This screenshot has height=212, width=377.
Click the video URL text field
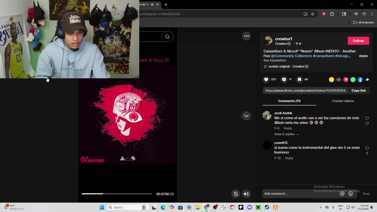(x=306, y=91)
